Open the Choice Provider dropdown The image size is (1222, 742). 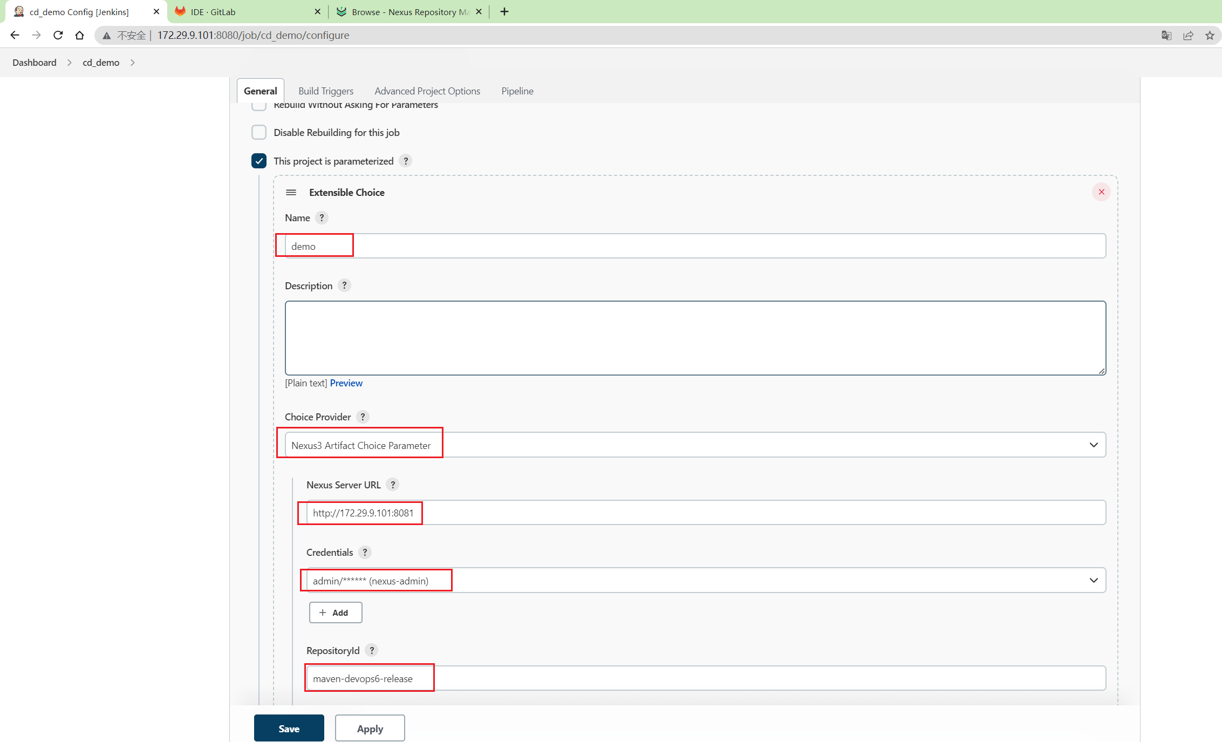(x=695, y=445)
